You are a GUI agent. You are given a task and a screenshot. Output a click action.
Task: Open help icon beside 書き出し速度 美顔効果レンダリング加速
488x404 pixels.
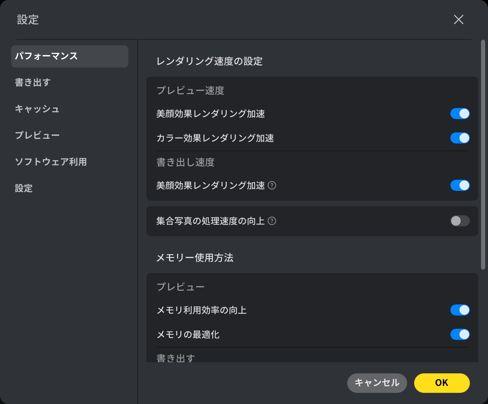coord(272,185)
